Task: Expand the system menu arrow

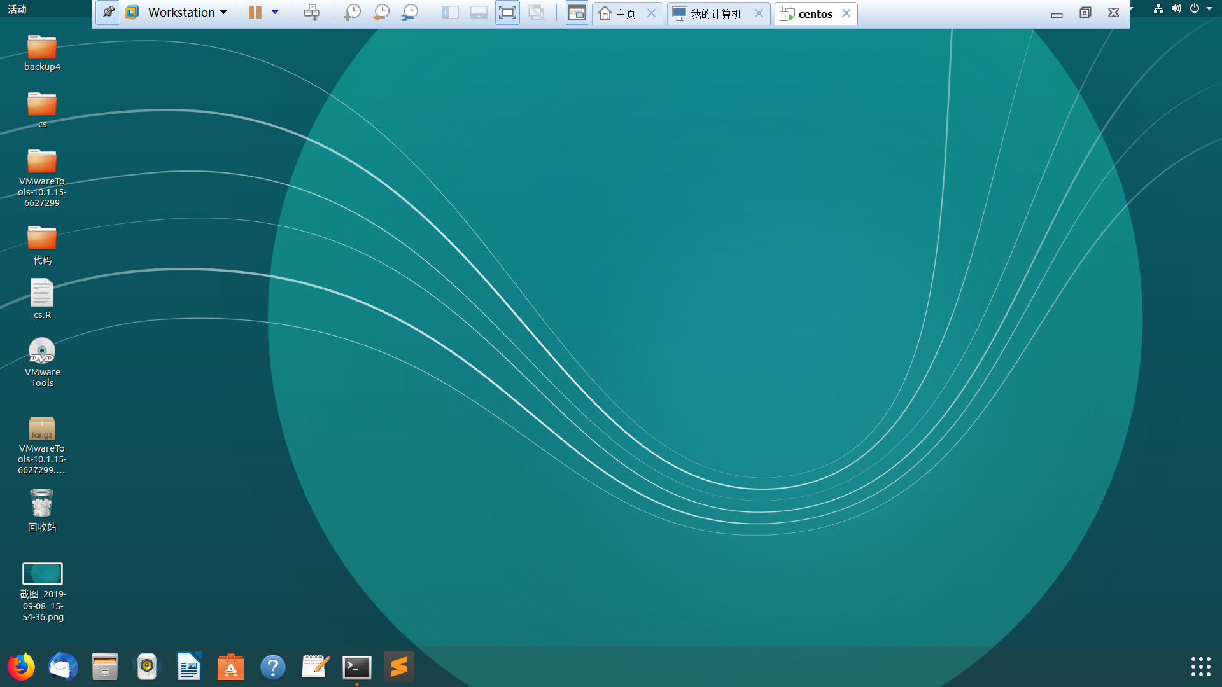Action: click(x=1209, y=9)
